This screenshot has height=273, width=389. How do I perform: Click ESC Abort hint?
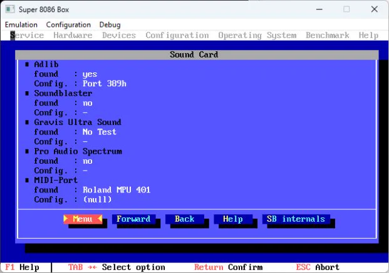(318, 267)
